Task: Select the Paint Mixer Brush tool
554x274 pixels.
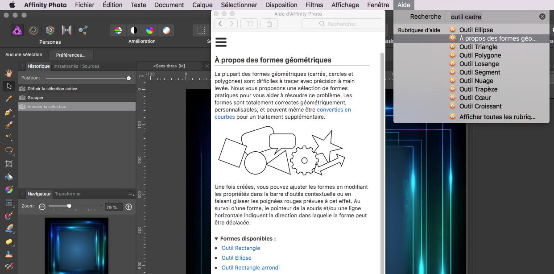Action: pos(8,216)
